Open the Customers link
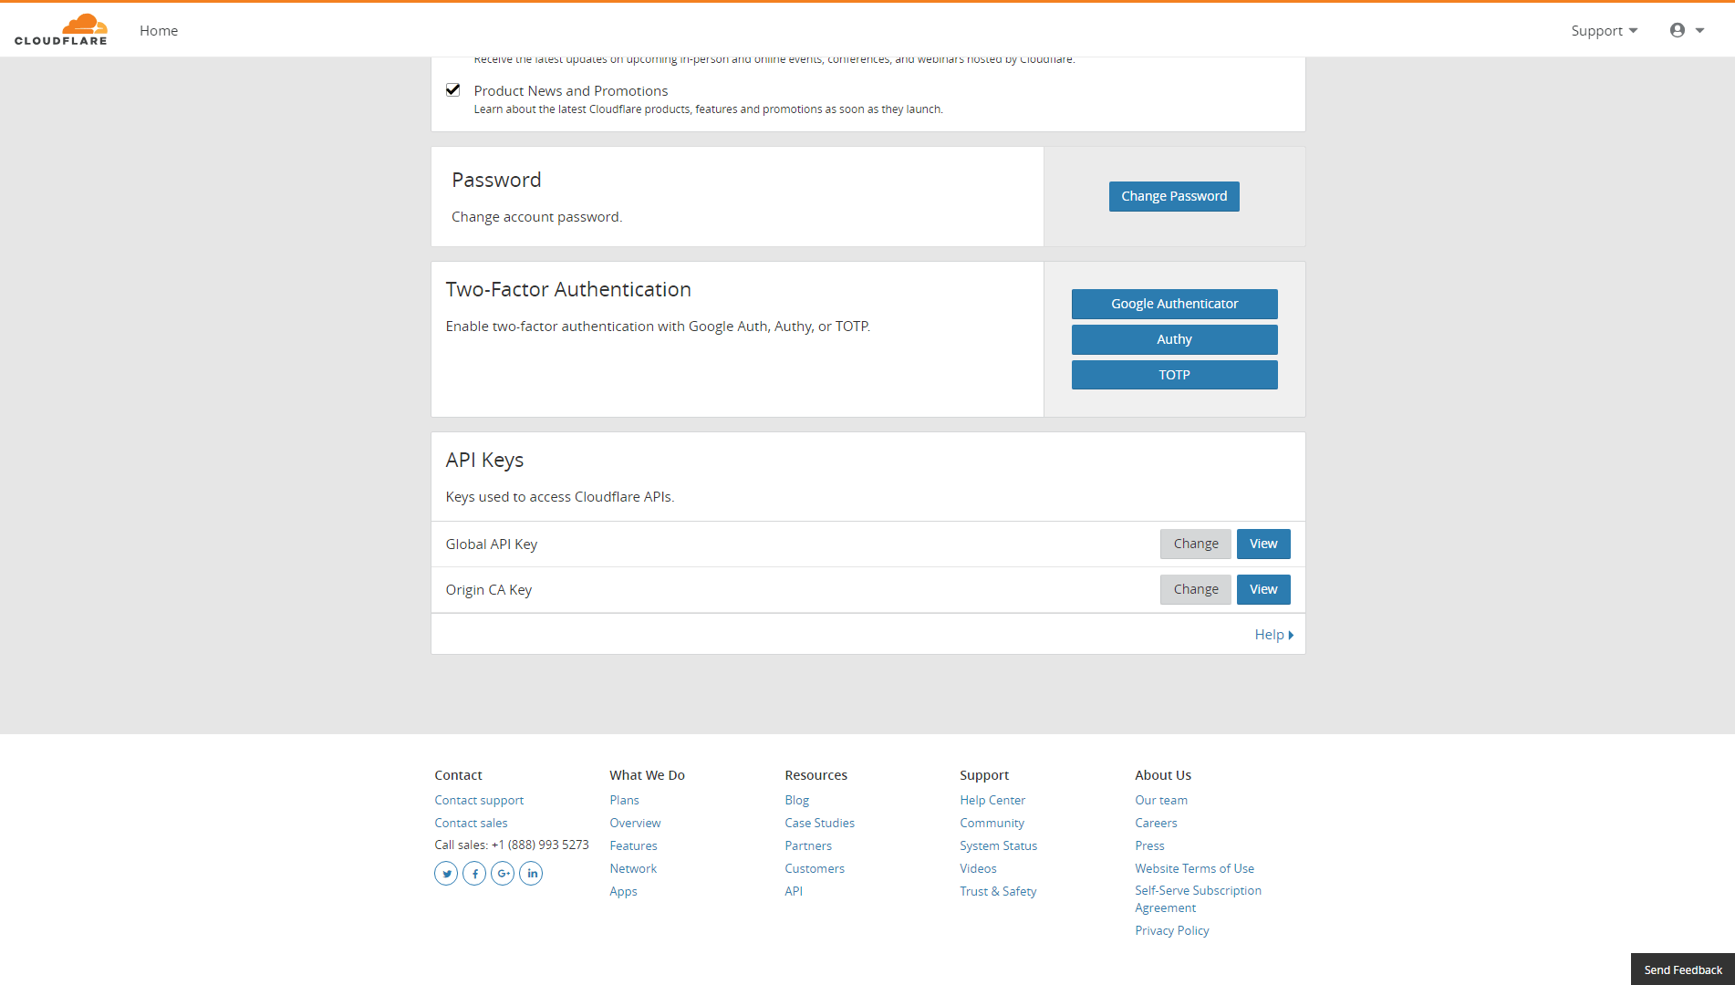The width and height of the screenshot is (1735, 985). click(815, 868)
